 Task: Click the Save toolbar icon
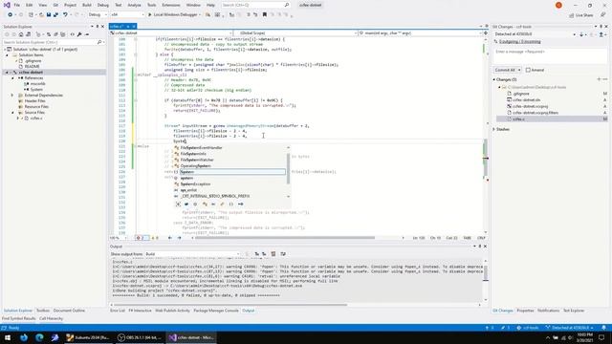tap(49, 15)
